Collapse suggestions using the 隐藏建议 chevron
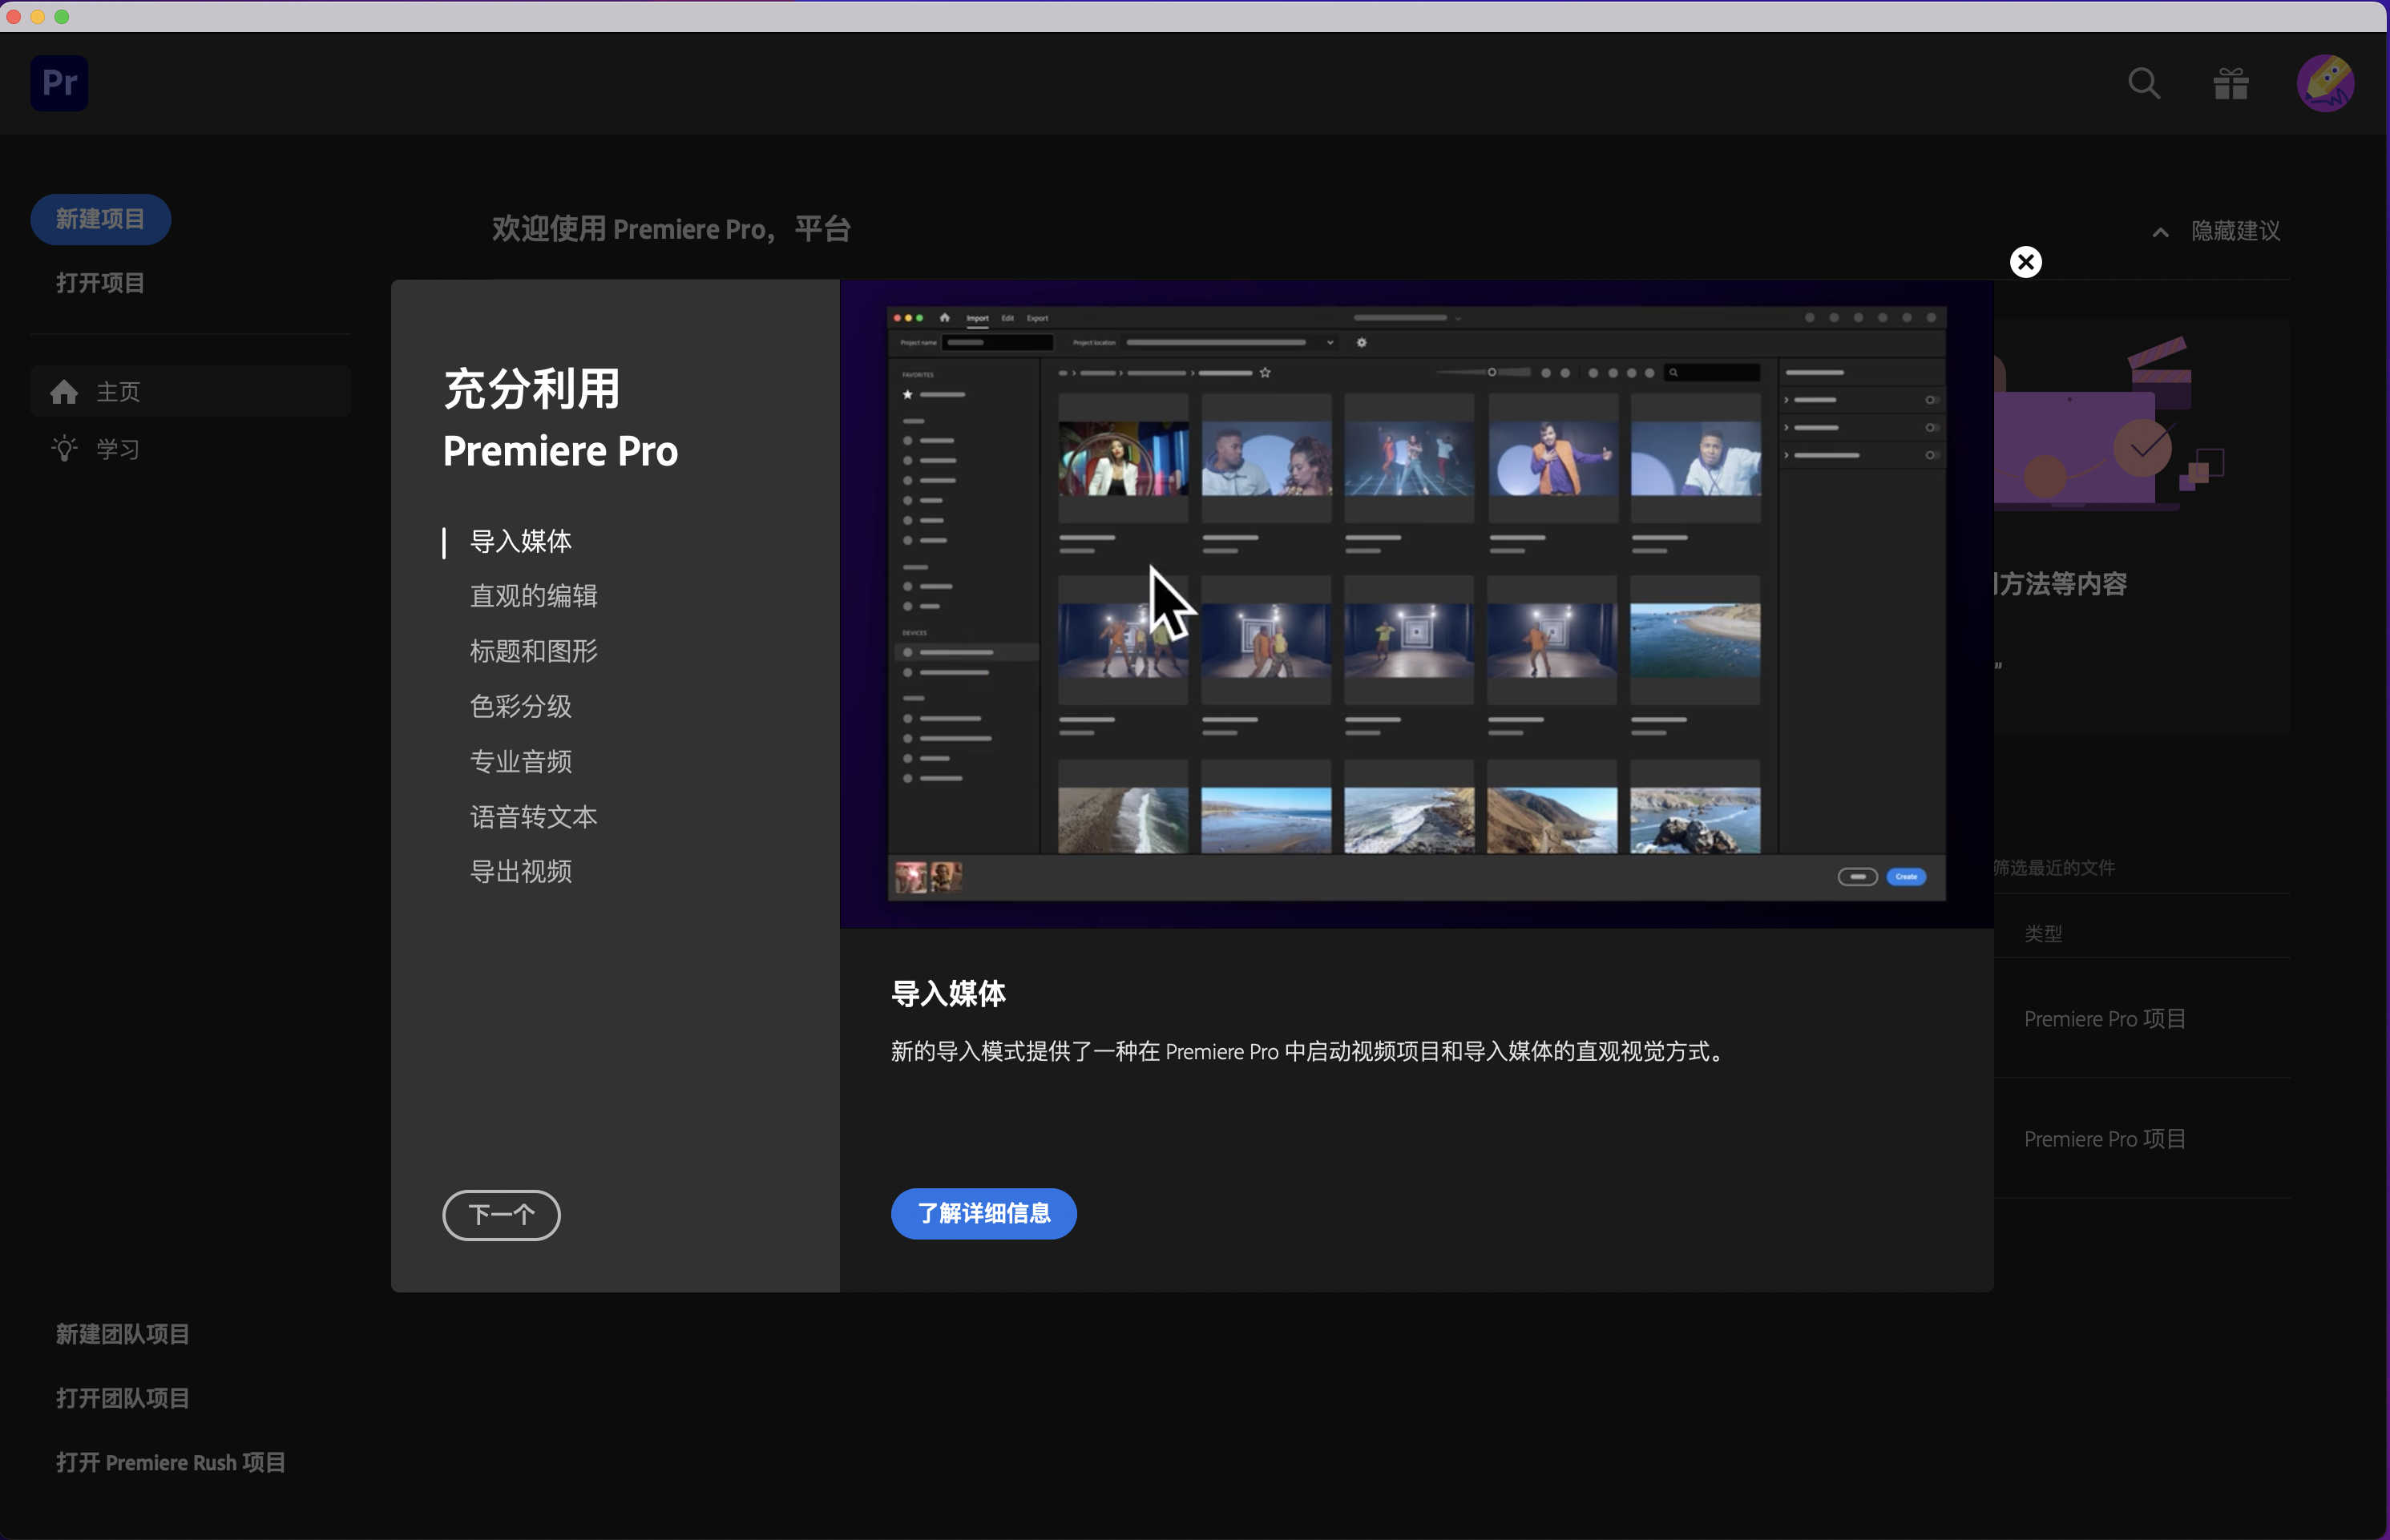 click(2159, 231)
